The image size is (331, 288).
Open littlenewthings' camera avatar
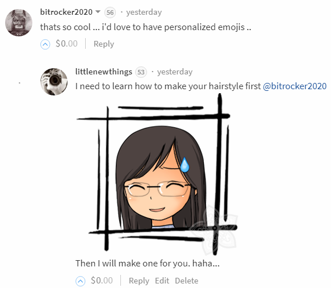pos(54,82)
